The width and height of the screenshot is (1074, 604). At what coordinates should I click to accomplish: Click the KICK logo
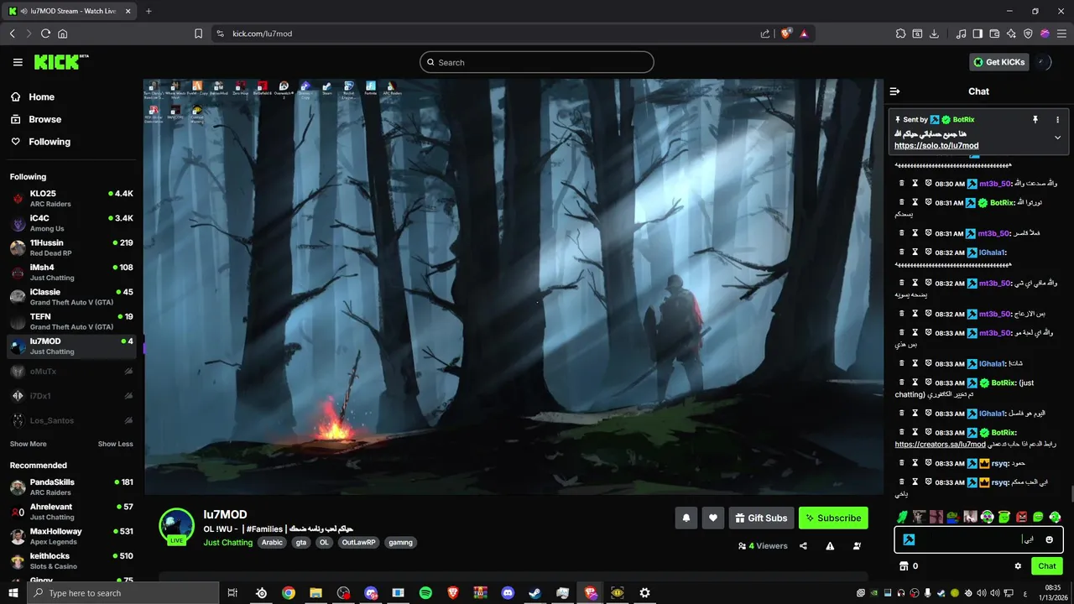(60, 62)
